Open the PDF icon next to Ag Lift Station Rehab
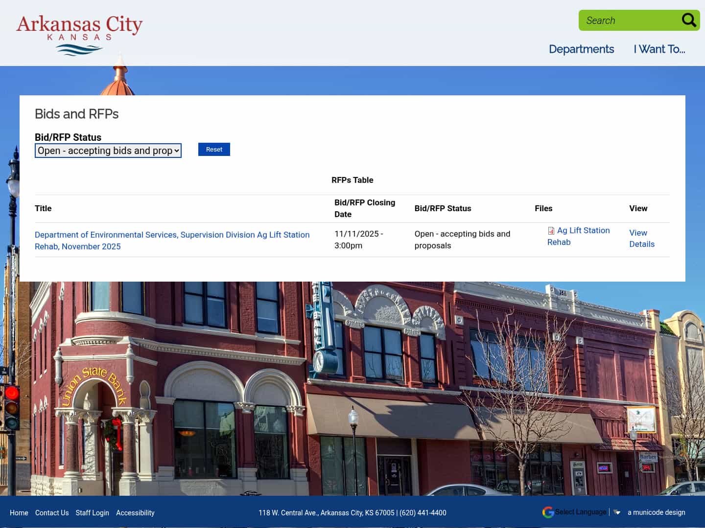The width and height of the screenshot is (705, 528). point(550,231)
